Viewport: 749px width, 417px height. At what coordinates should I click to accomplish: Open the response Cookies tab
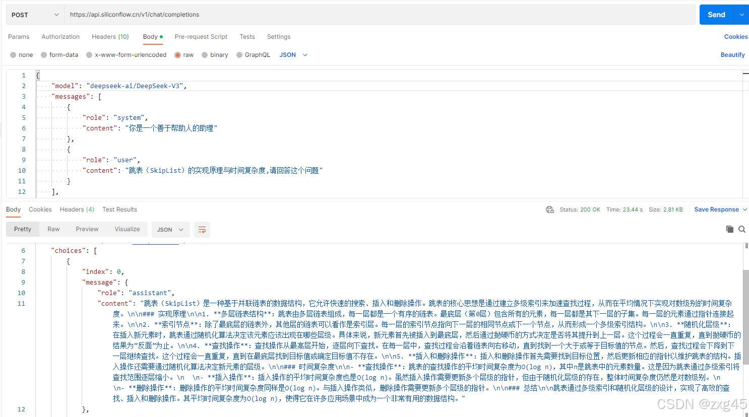coord(40,210)
